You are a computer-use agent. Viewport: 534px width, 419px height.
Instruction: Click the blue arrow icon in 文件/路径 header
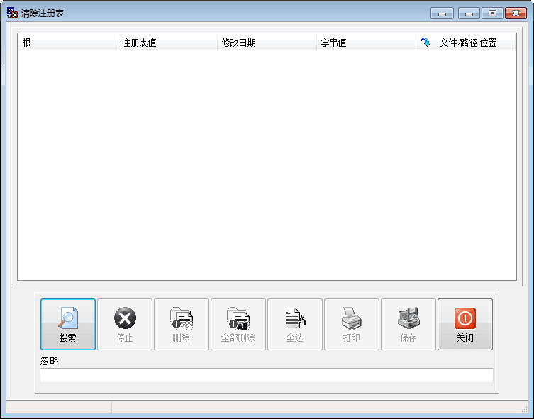pos(426,43)
